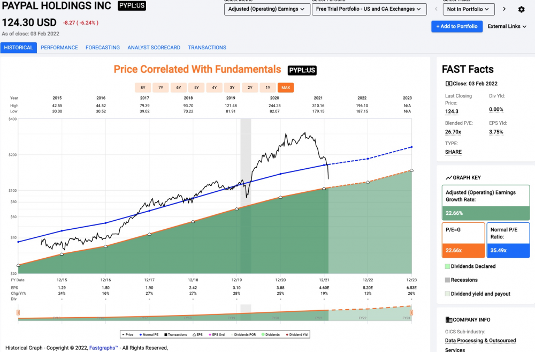Click EPS value 4.60E for 12/21

coord(324,288)
